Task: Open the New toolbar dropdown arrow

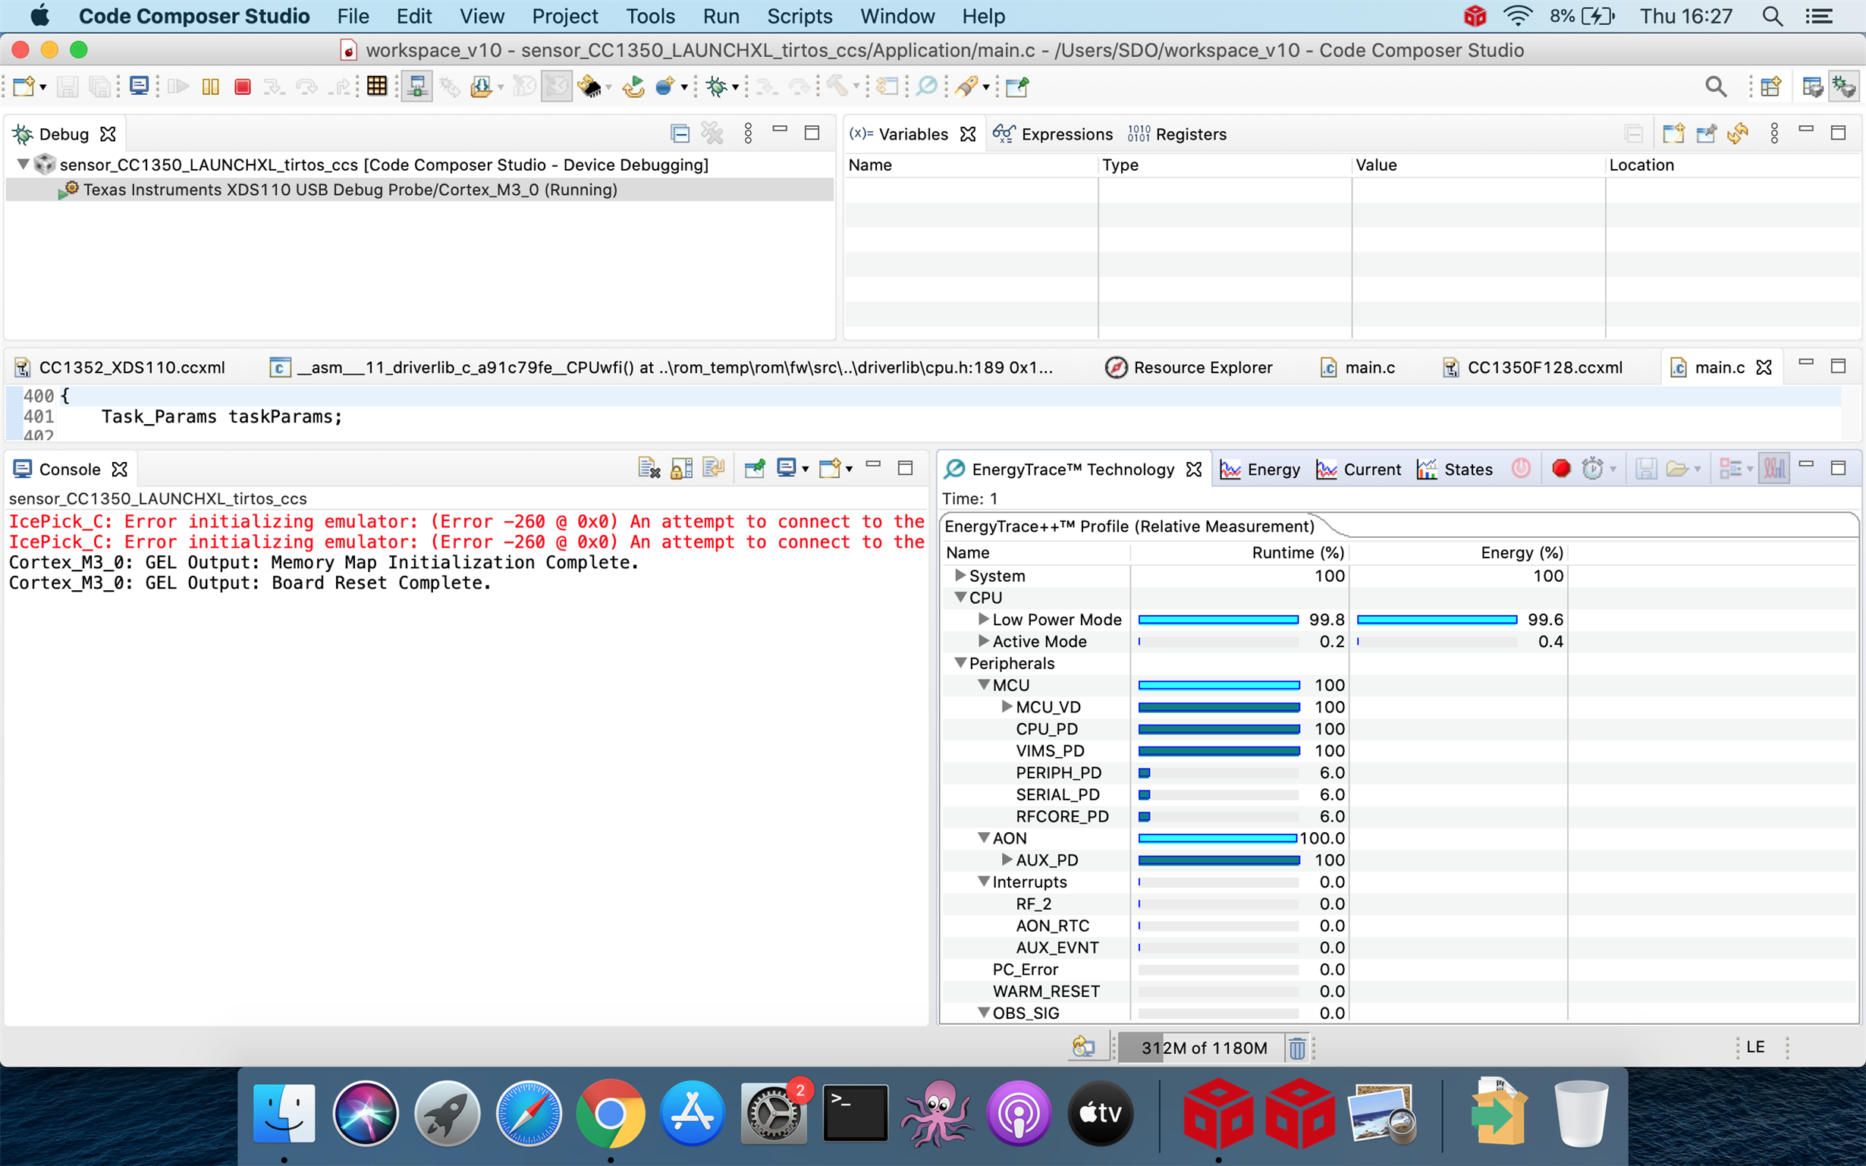Action: 42,87
